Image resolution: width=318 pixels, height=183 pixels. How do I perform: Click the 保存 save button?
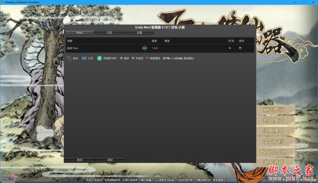110,160
